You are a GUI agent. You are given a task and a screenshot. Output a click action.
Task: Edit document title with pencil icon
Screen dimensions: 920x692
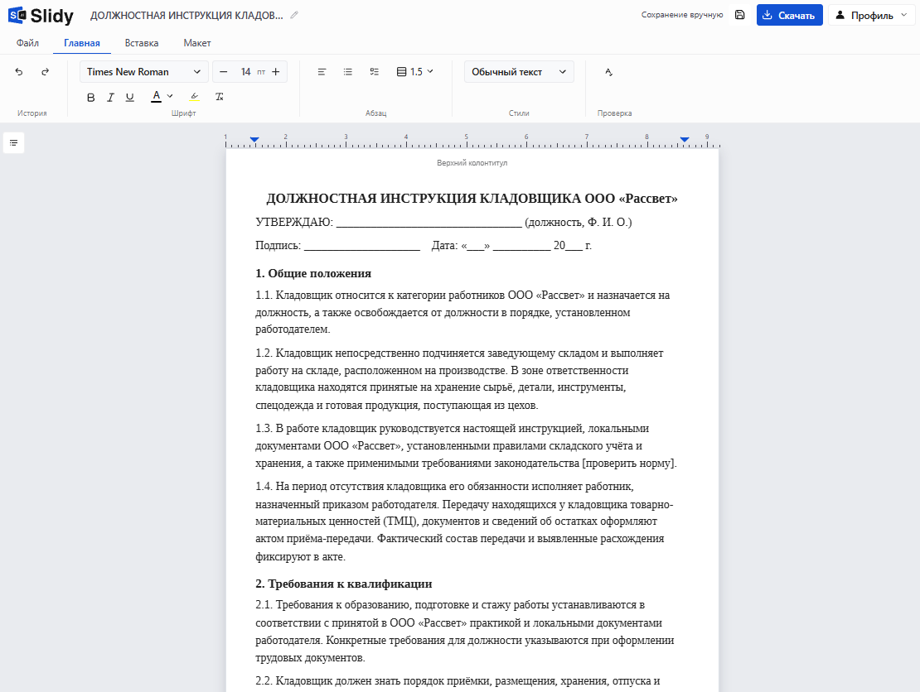(x=294, y=15)
